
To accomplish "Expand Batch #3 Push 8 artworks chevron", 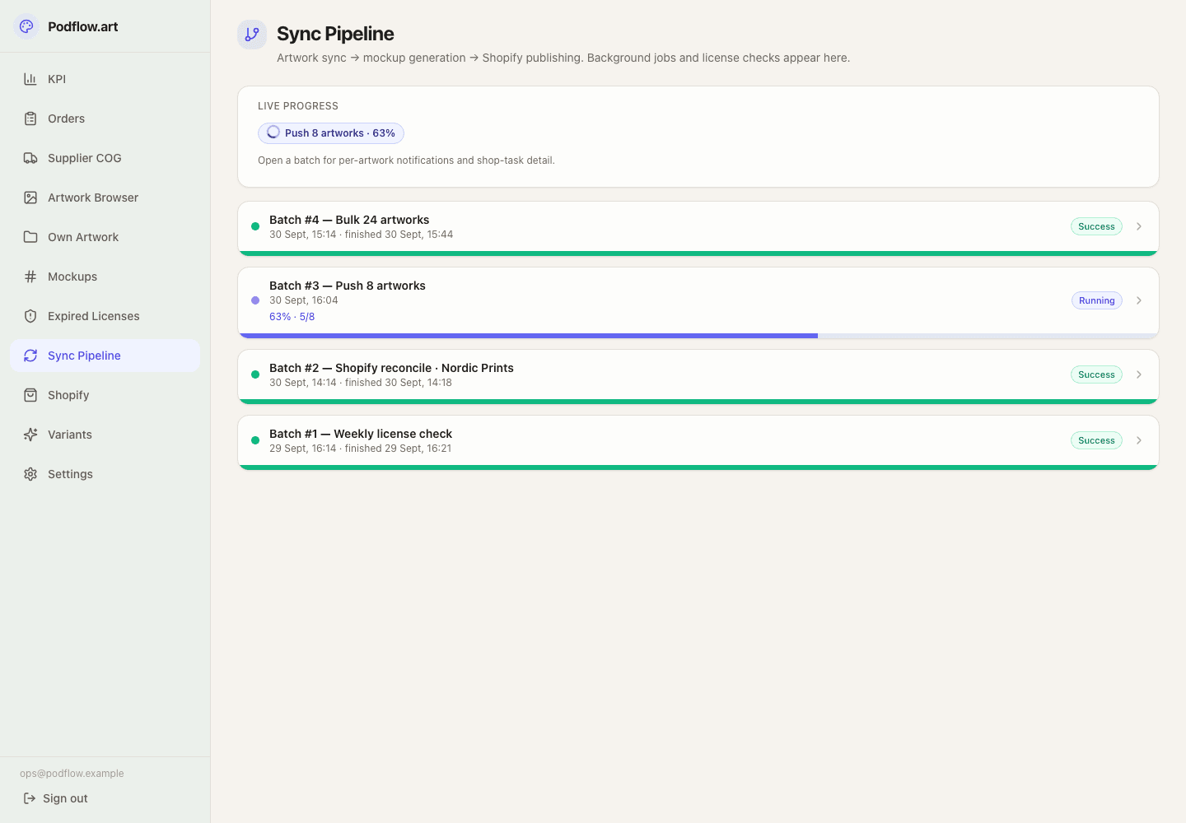I will [1139, 300].
